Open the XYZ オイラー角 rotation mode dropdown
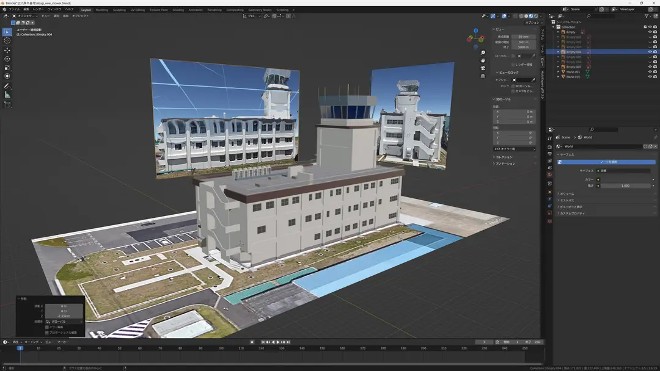The image size is (660, 371). (x=515, y=149)
